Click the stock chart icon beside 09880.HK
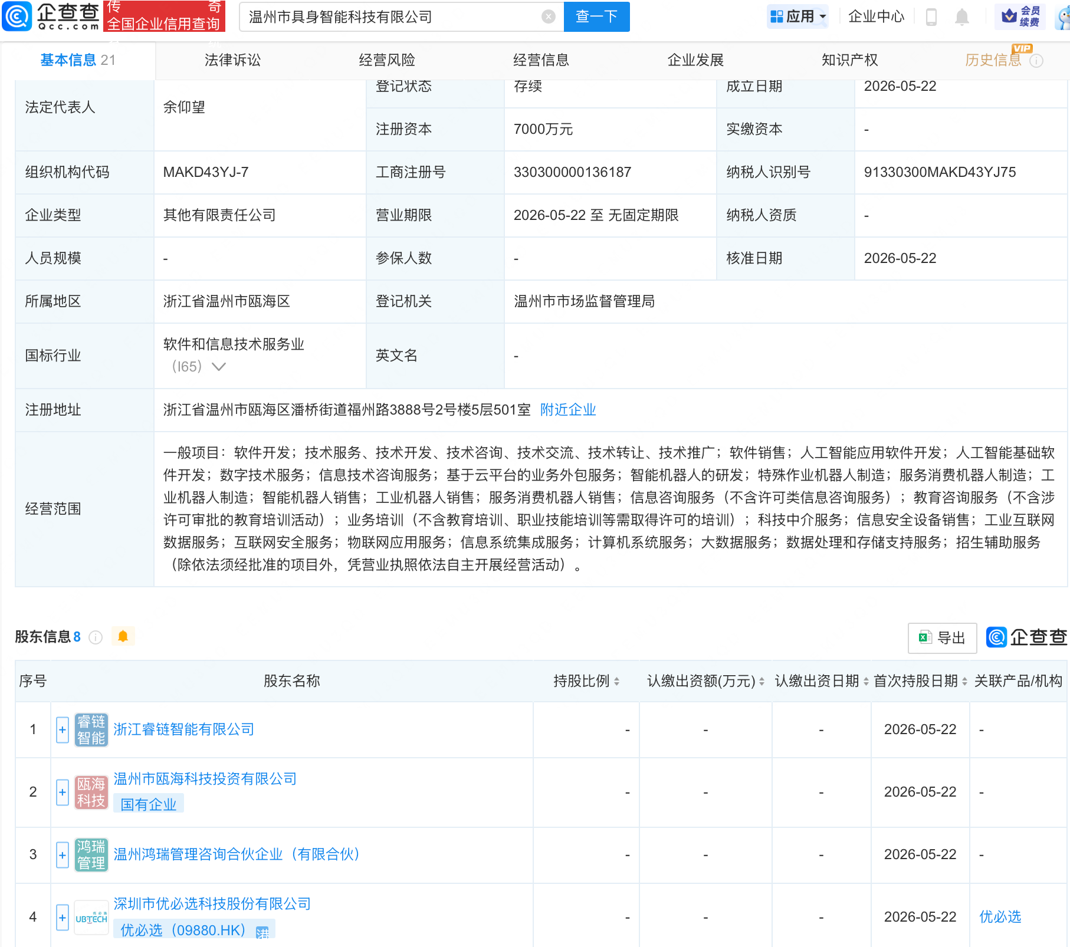The image size is (1070, 947). pyautogui.click(x=262, y=932)
